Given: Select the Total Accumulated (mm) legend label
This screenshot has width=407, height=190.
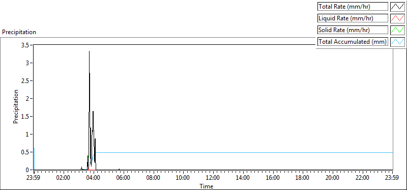Looking at the screenshot, I should (x=353, y=41).
